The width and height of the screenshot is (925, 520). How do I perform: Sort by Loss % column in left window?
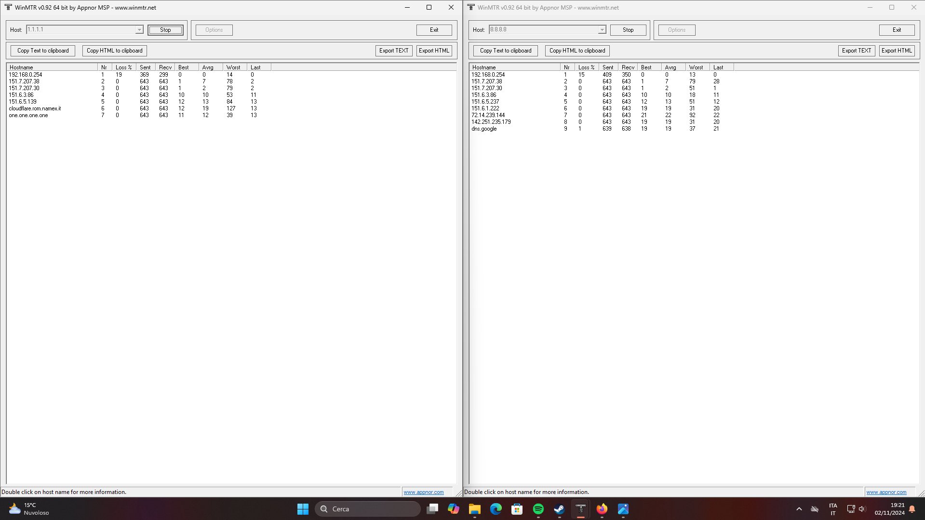point(123,67)
